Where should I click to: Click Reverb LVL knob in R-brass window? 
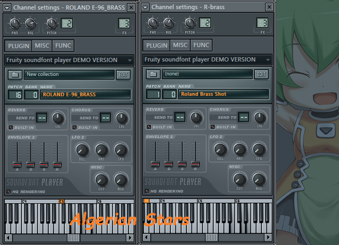(196, 118)
